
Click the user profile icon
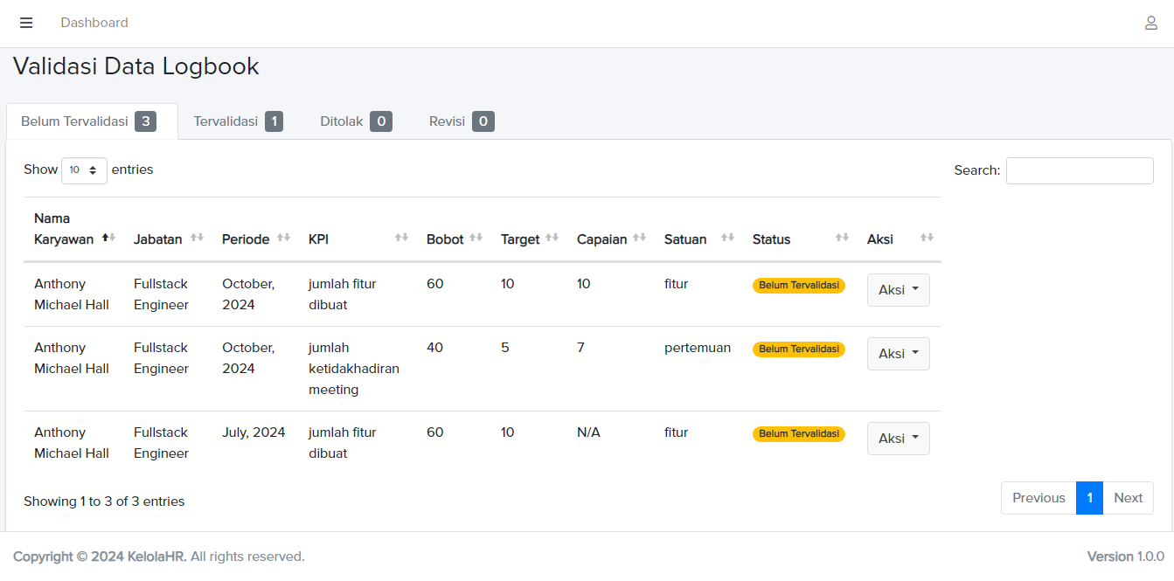pyautogui.click(x=1150, y=23)
